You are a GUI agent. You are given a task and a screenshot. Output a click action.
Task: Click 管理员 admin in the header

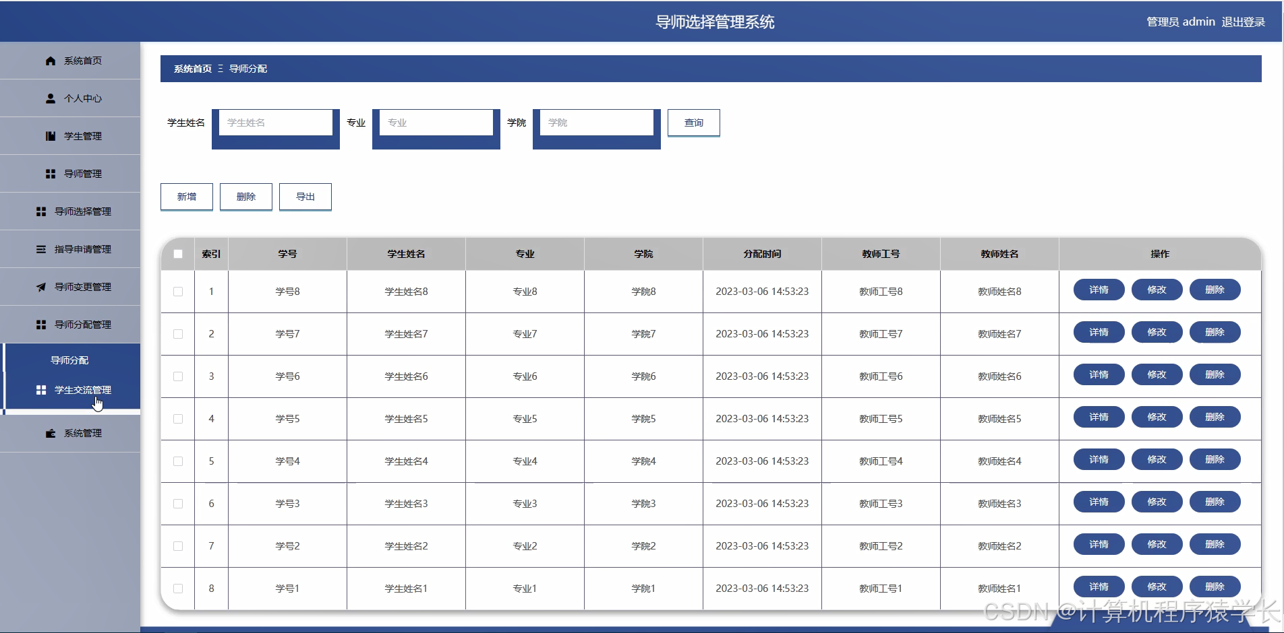click(1181, 22)
